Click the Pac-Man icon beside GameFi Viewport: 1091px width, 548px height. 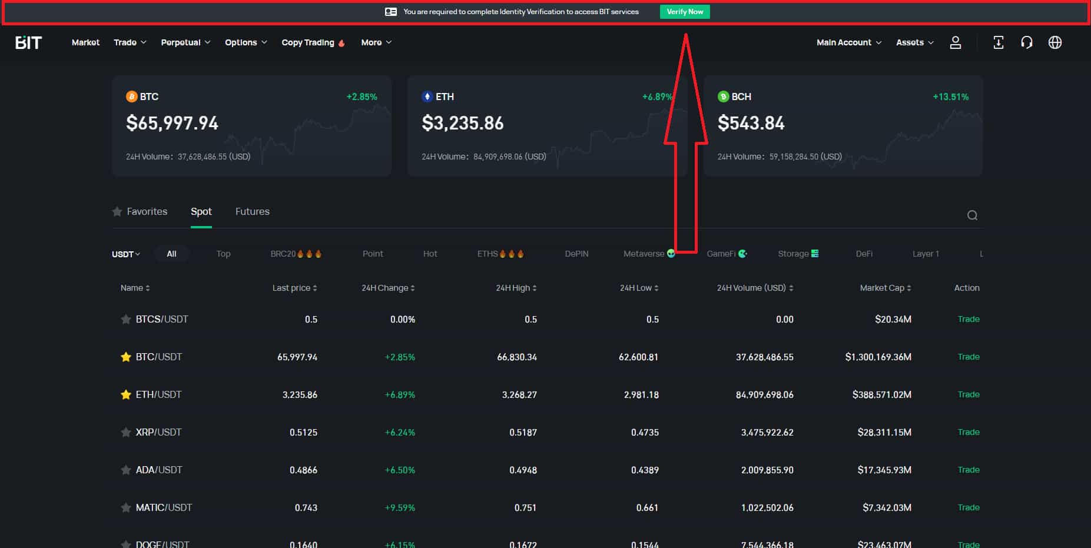742,254
